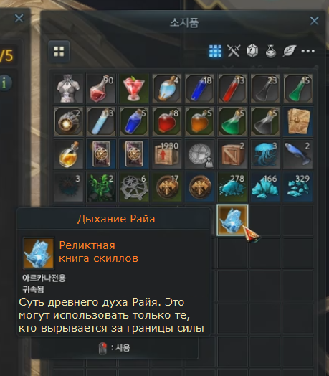Switch to the leaf materials tab
The image size is (329, 376).
290,51
